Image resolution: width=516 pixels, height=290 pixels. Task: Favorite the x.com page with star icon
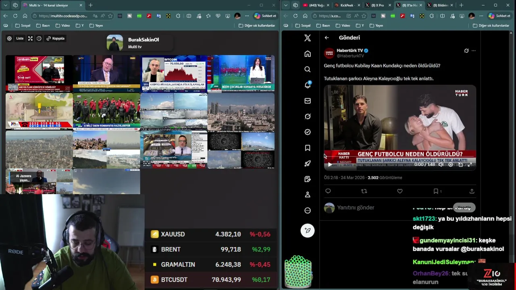(364, 16)
